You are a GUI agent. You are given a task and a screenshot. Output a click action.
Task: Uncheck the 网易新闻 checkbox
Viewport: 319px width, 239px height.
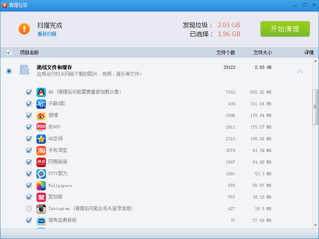pyautogui.click(x=29, y=162)
